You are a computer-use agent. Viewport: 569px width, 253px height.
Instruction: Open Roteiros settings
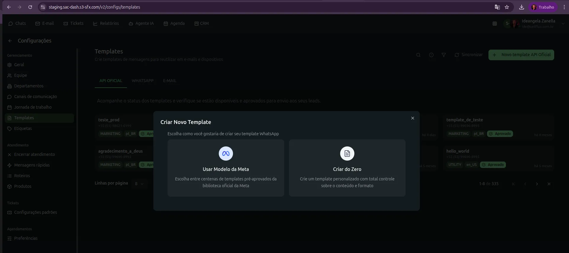point(39,176)
